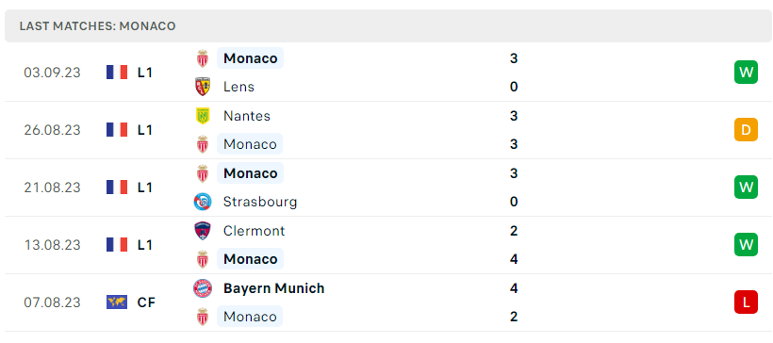Viewport: 773px width, 343px height.
Task: Click the Lens club crest icon
Action: click(x=203, y=87)
